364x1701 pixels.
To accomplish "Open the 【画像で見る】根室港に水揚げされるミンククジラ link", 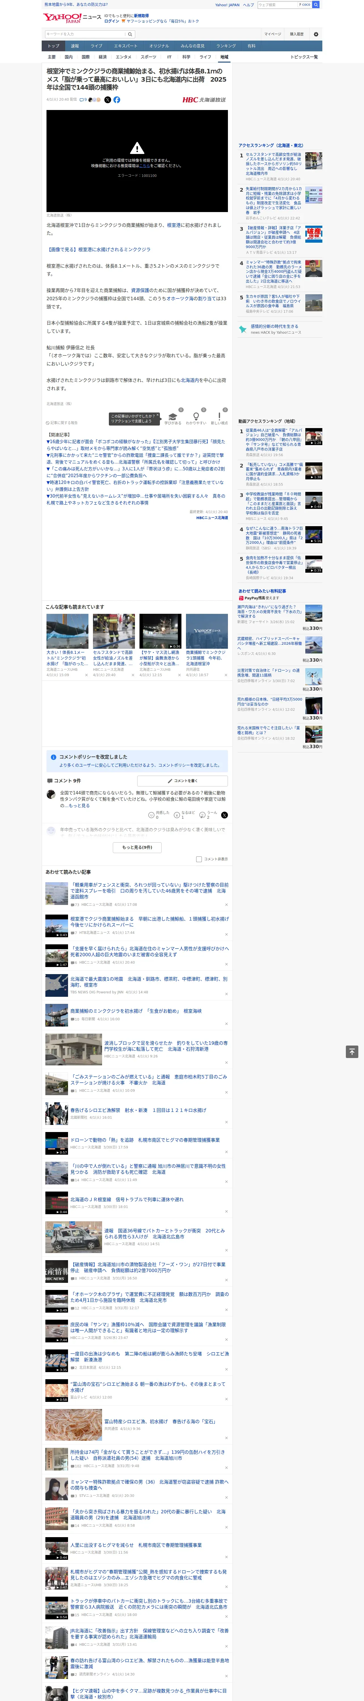I will point(98,249).
